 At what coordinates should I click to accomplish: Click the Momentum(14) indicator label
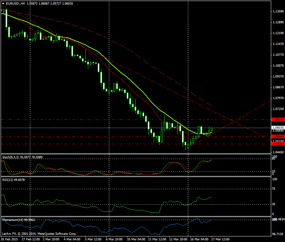(13, 220)
